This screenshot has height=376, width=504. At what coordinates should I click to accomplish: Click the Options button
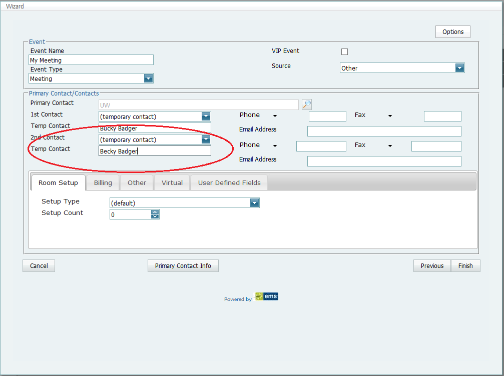453,32
